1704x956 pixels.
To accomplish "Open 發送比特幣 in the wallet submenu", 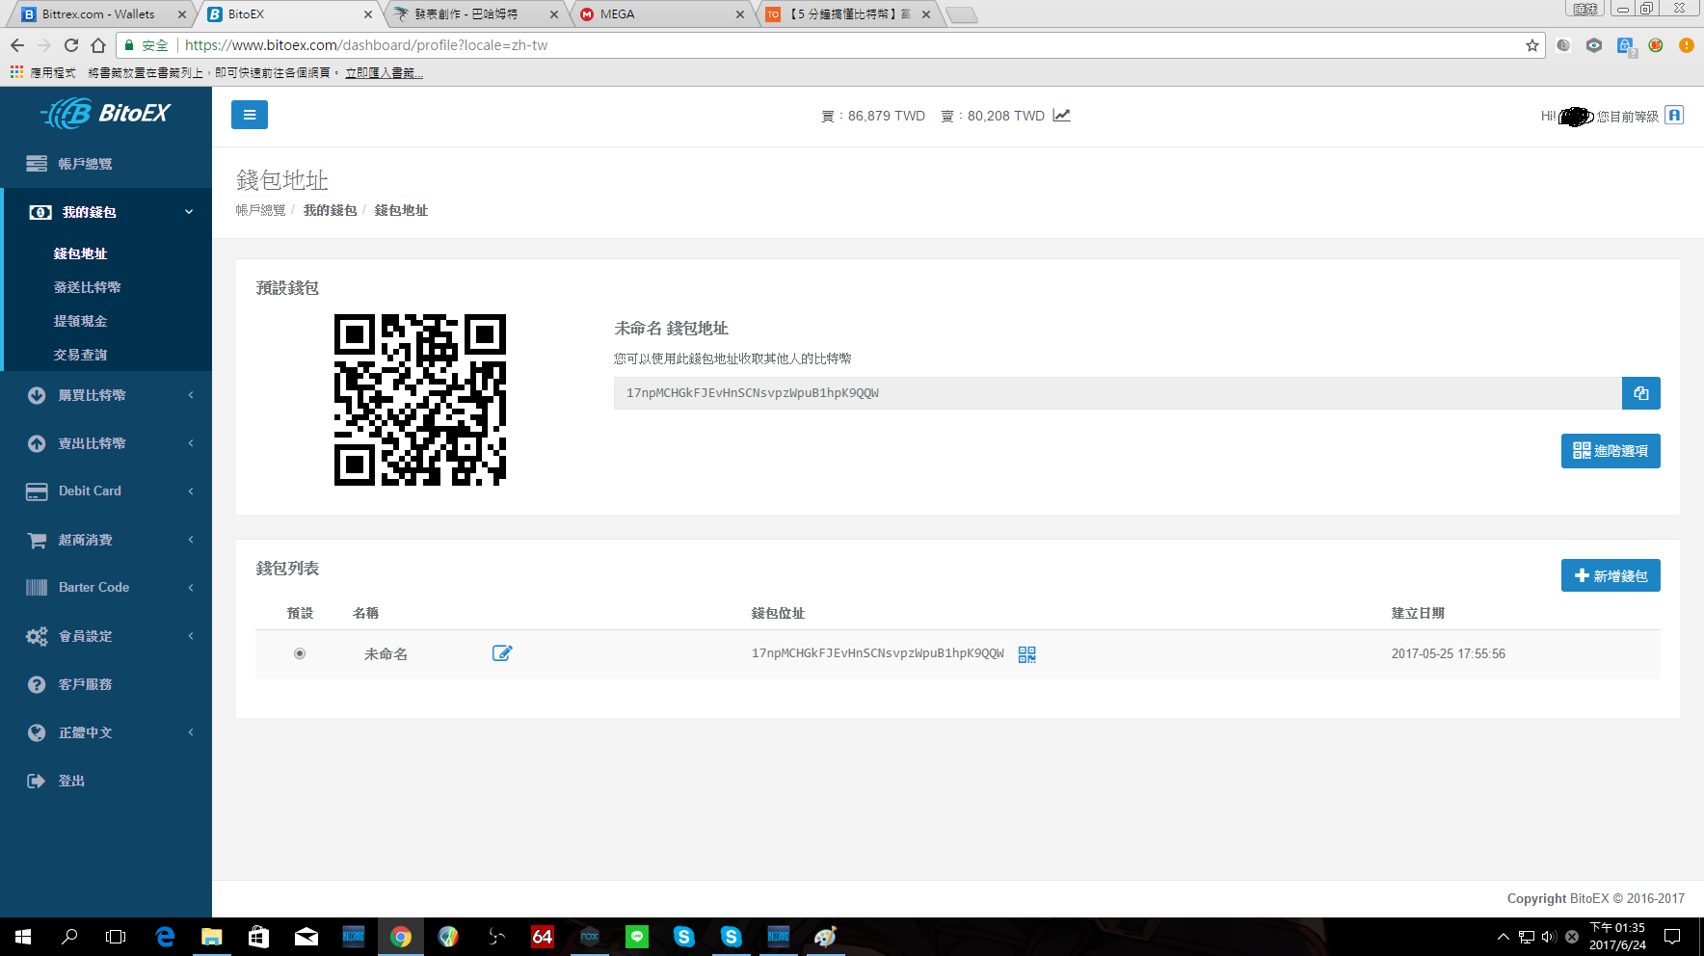I will (88, 287).
